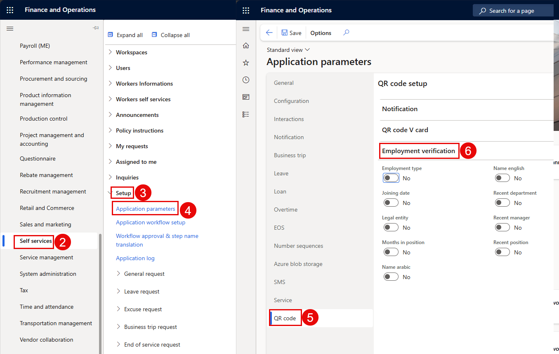559x354 pixels.
Task: Open Recent clock icon
Action: 246,80
